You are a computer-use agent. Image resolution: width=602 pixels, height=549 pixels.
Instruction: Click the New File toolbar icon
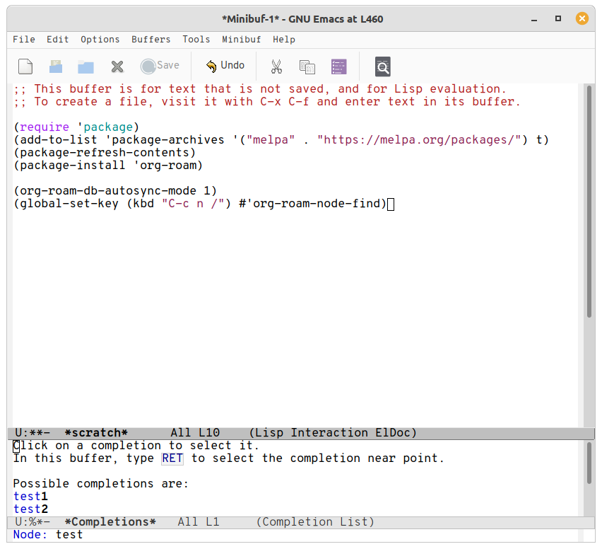(x=25, y=67)
